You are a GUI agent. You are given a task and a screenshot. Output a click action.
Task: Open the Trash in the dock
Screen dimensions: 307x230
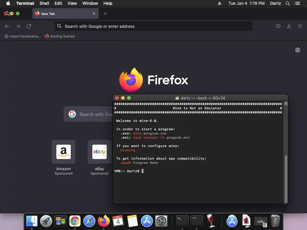(275, 221)
